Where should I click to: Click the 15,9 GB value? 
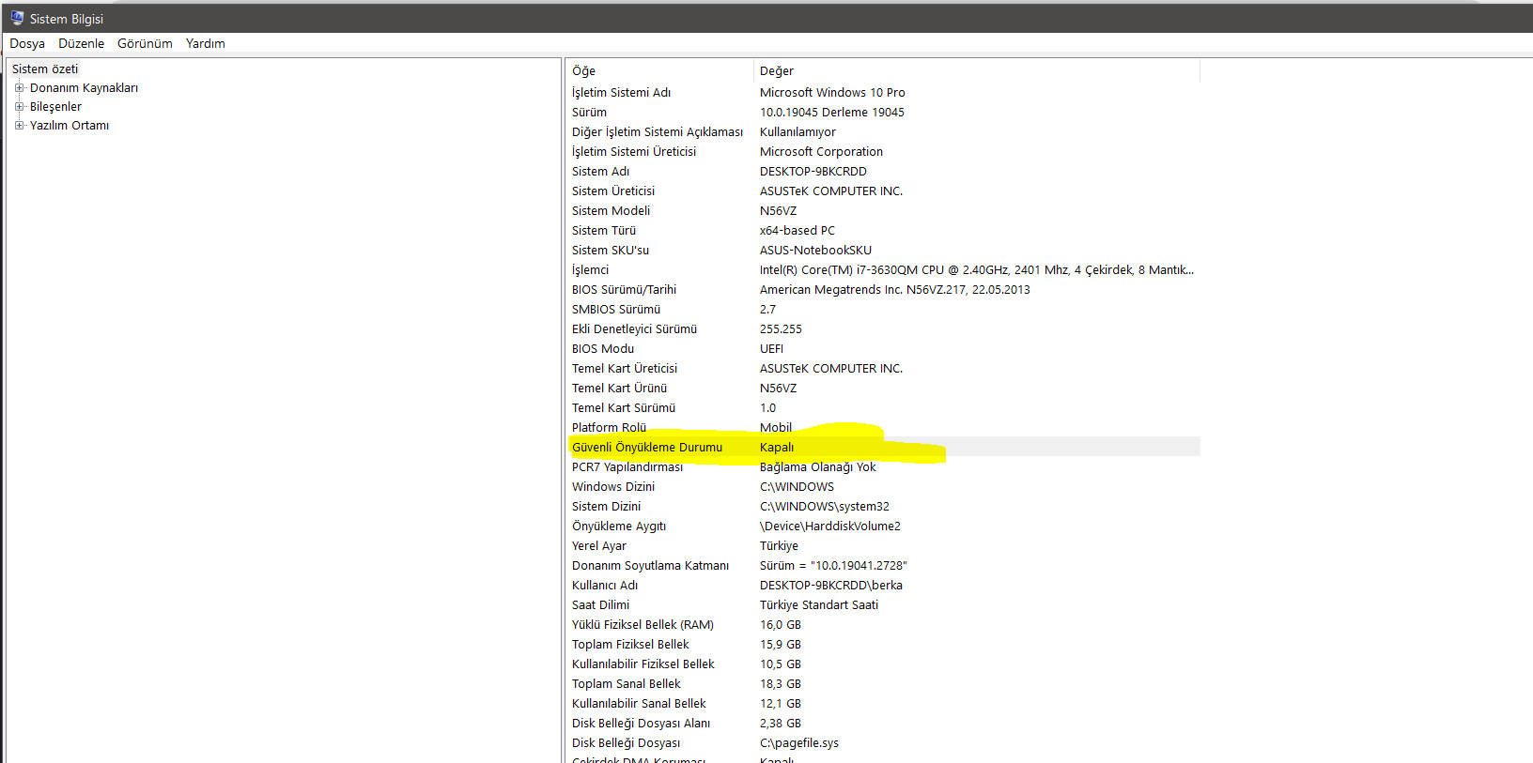pyautogui.click(x=781, y=644)
